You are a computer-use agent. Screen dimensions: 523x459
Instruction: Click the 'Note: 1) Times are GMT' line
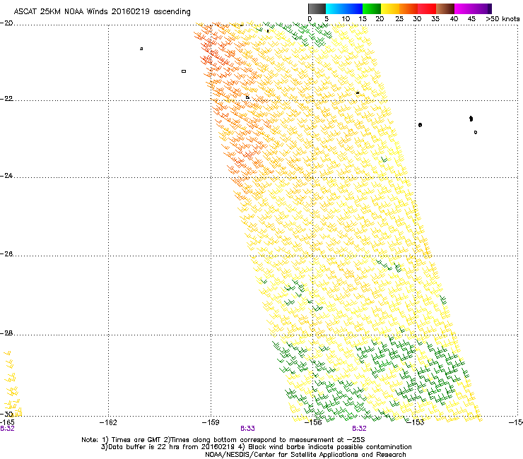click(x=223, y=440)
